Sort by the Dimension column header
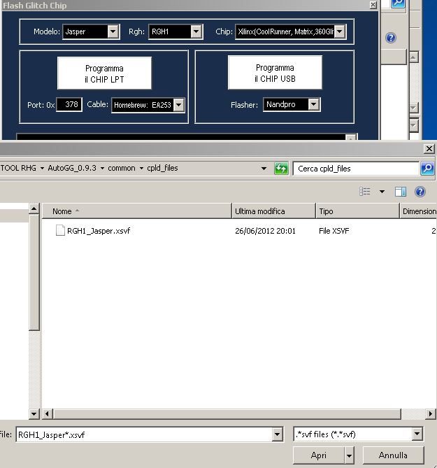This screenshot has width=437, height=468. [418, 211]
